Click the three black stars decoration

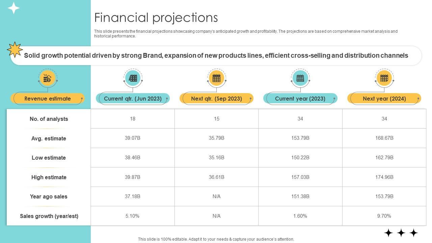click(401, 233)
